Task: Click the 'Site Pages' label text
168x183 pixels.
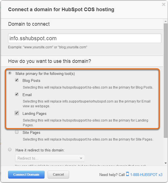Action: coord(31,132)
